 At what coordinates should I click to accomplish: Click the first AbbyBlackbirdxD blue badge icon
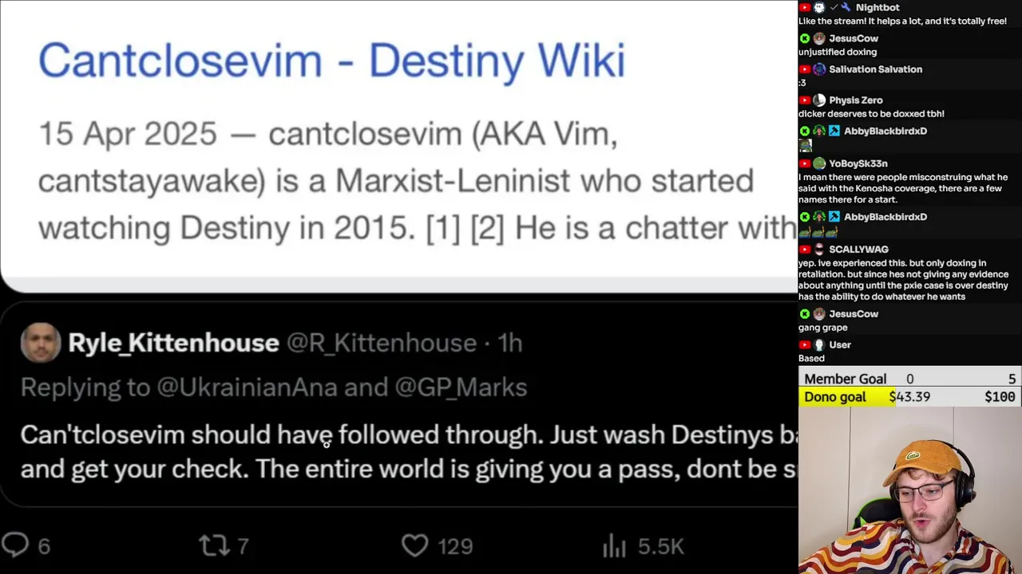coord(834,131)
